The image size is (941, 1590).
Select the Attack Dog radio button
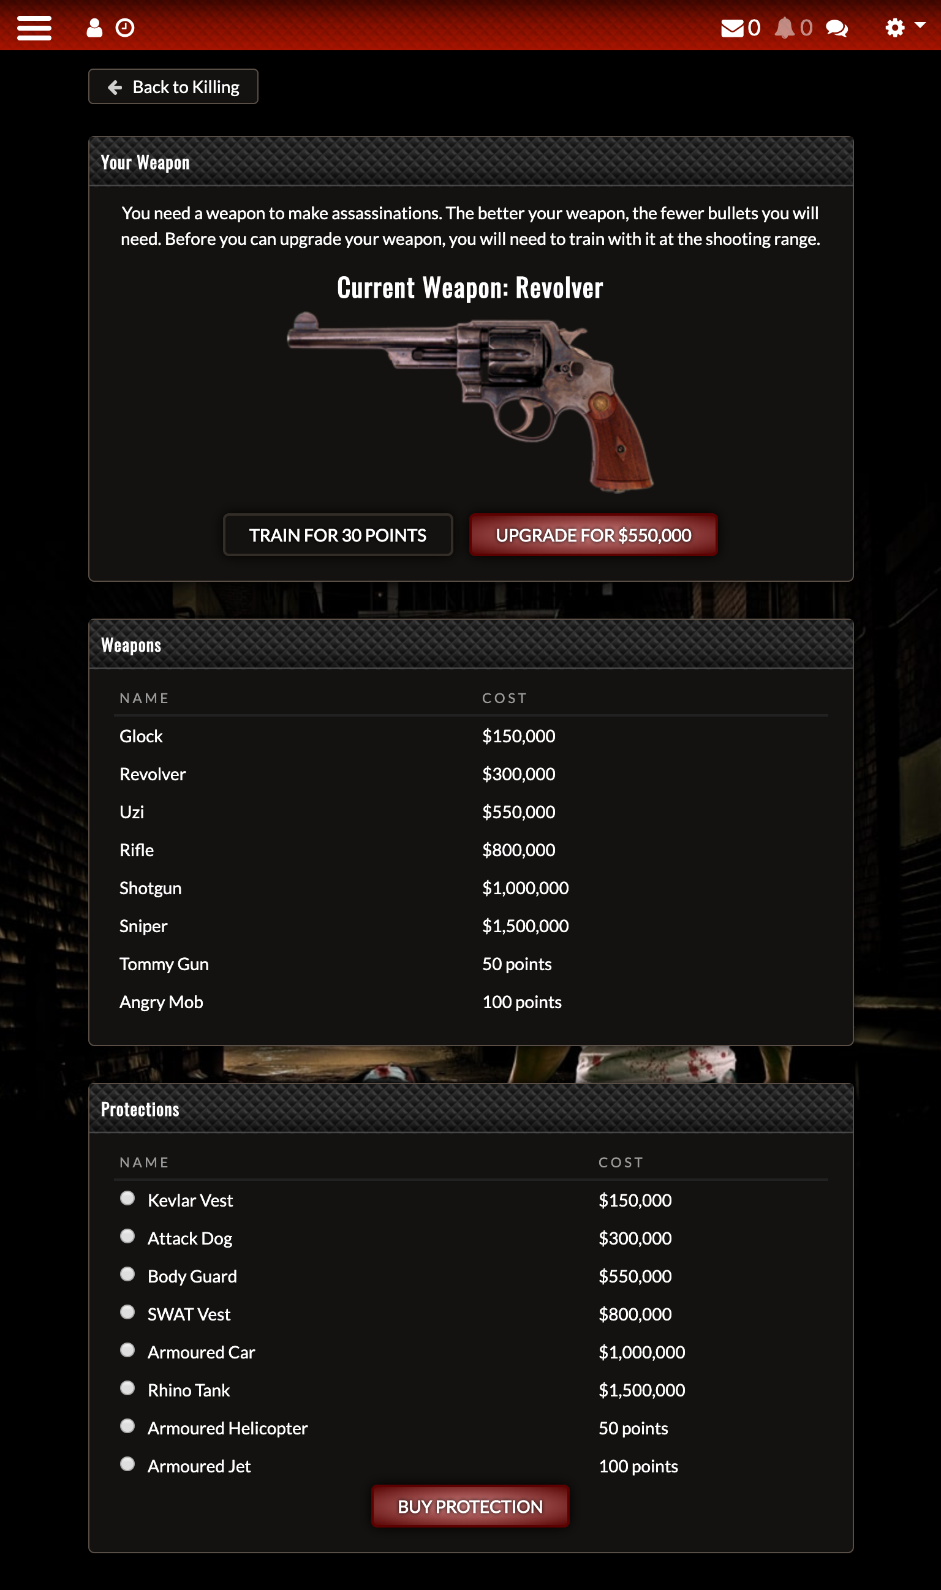[127, 1236]
